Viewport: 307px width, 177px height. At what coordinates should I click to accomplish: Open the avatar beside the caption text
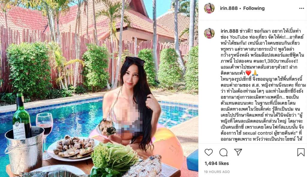(x=209, y=33)
